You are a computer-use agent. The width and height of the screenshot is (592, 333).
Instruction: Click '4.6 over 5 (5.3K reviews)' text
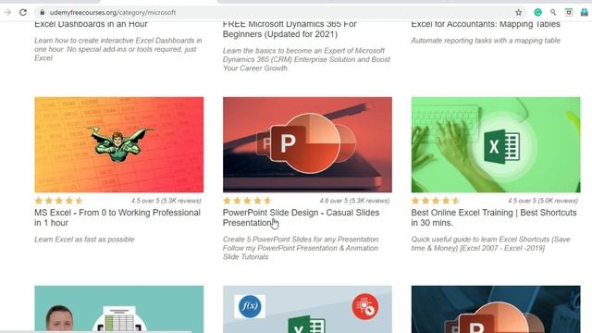[x=354, y=201]
